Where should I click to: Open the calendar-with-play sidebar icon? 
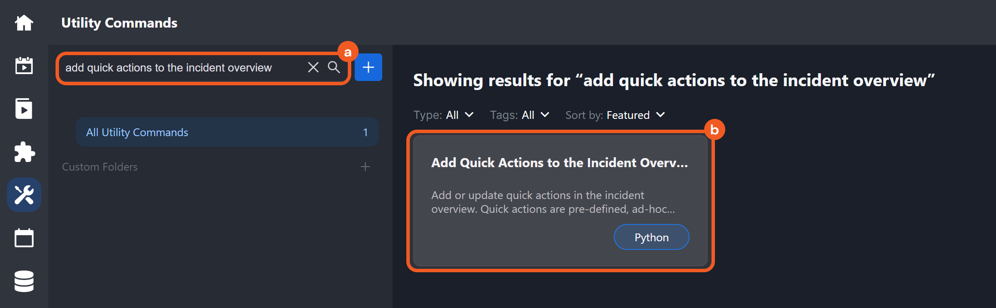[24, 65]
